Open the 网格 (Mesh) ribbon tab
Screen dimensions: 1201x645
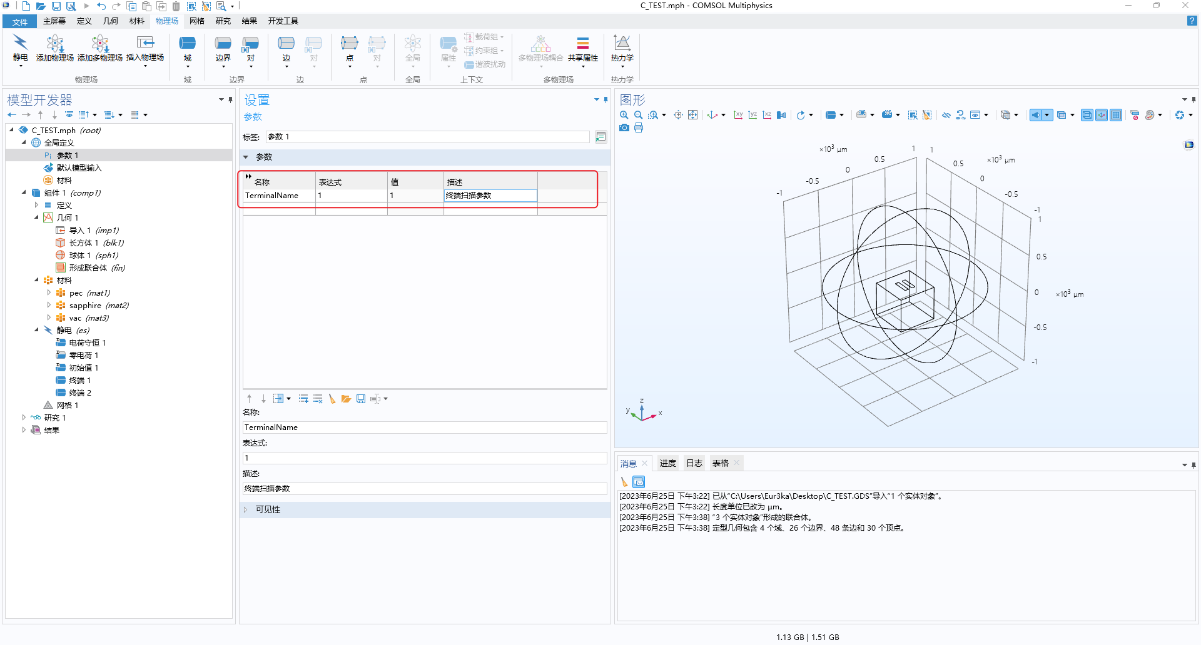coord(197,21)
